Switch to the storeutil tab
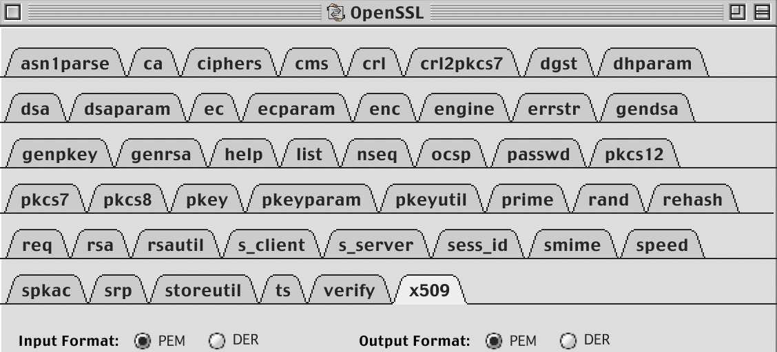This screenshot has height=352, width=777. pos(203,290)
